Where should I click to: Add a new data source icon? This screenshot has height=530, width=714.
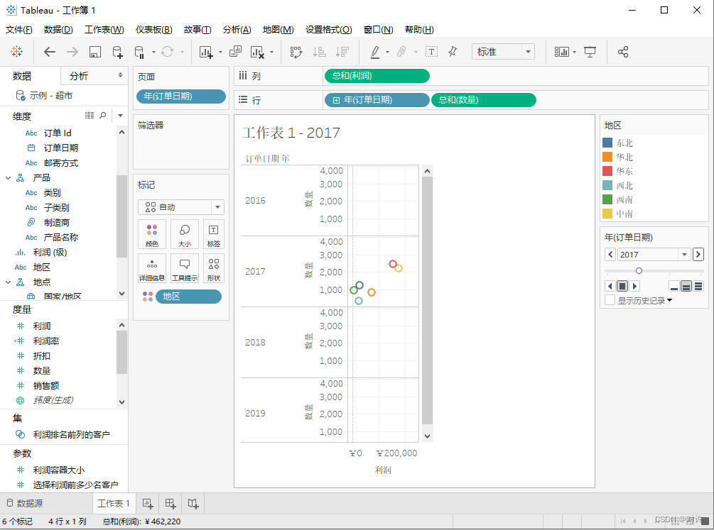pyautogui.click(x=117, y=52)
